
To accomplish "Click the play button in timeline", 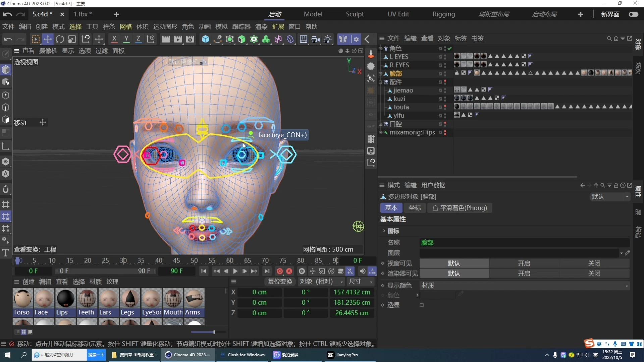I will tap(235, 271).
